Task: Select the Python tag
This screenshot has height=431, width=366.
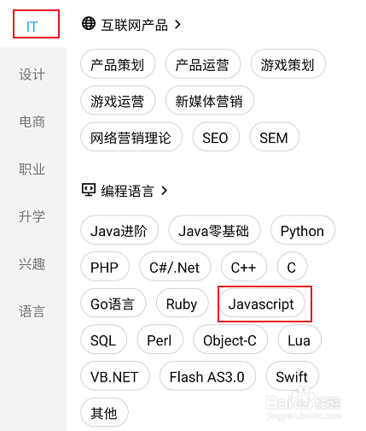Action: point(303,230)
